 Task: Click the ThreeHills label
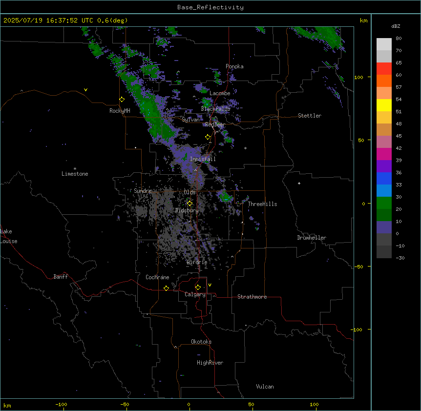coord(262,204)
